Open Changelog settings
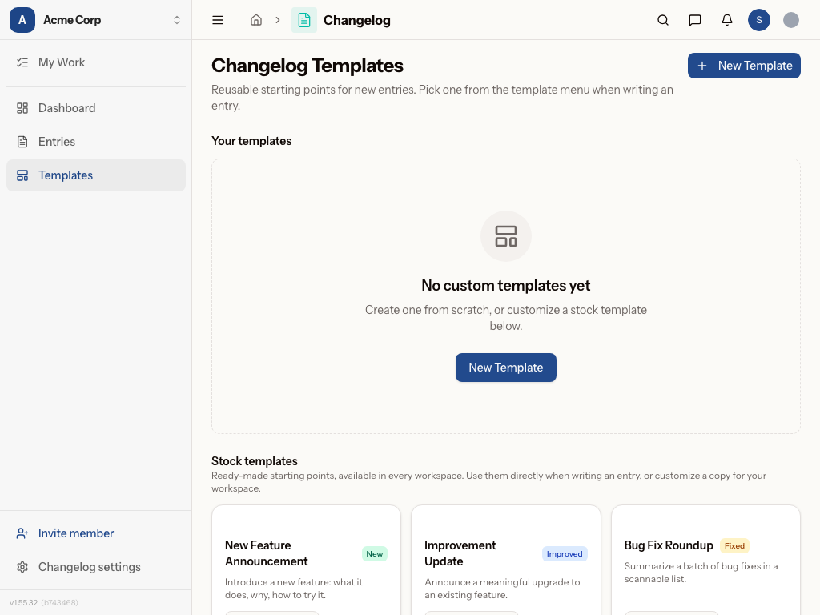The height and width of the screenshot is (615, 820). coord(96,567)
